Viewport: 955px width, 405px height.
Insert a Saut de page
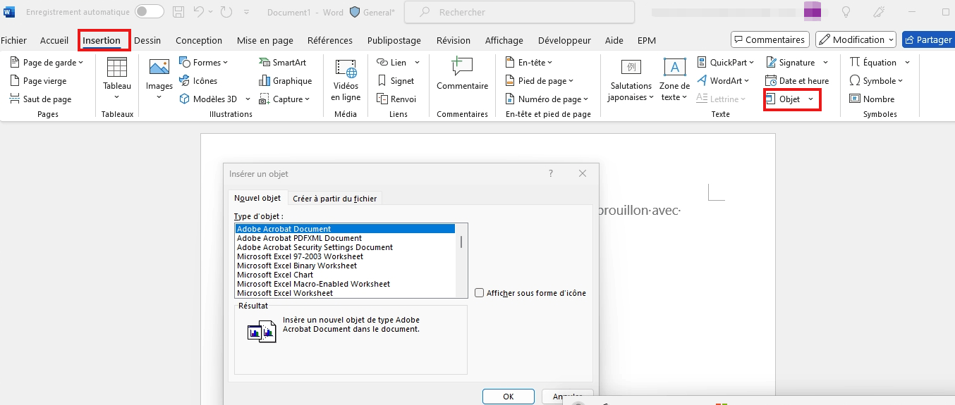click(41, 99)
